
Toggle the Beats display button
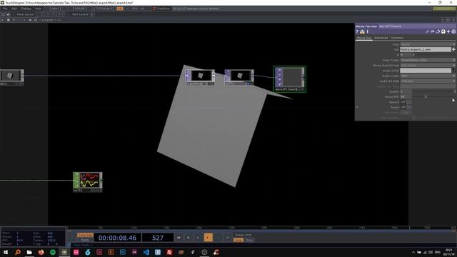[x=85, y=240]
